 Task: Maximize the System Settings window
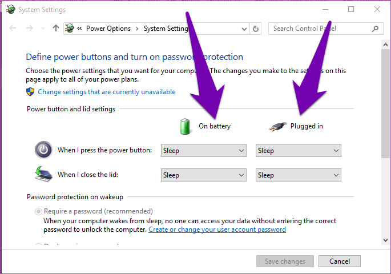(x=351, y=9)
